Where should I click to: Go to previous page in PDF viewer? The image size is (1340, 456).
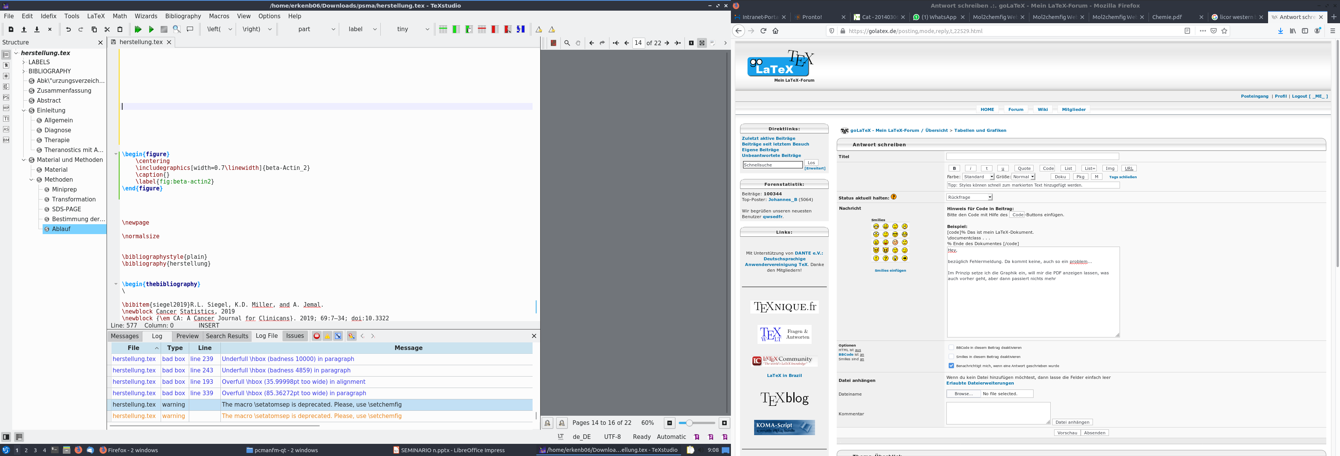[626, 43]
